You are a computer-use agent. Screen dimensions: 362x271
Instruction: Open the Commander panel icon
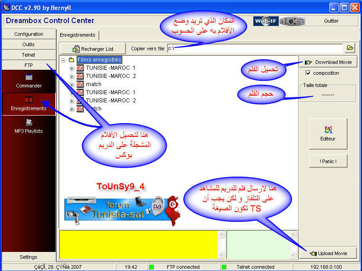[x=29, y=77]
